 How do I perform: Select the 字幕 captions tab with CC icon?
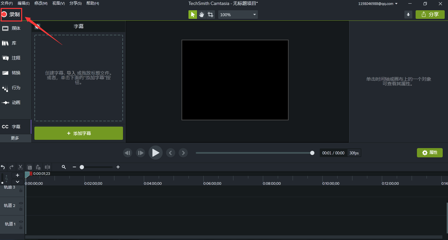pos(16,127)
